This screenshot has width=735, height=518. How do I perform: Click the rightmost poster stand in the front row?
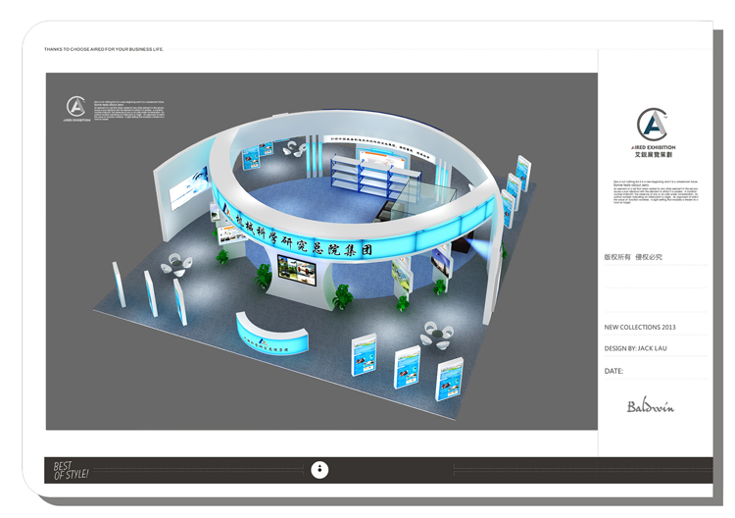point(449,379)
